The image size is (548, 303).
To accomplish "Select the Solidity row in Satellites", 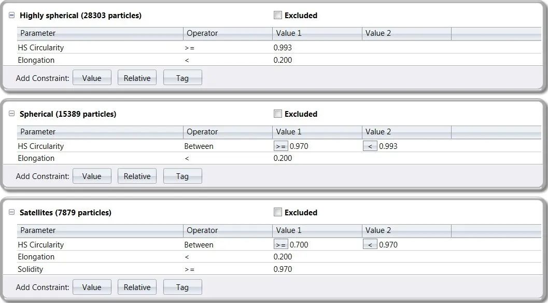I will [31, 269].
